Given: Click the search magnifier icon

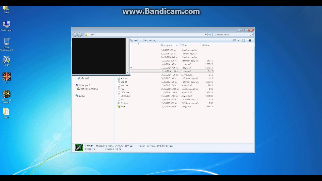Looking at the screenshot, I should [251, 35].
